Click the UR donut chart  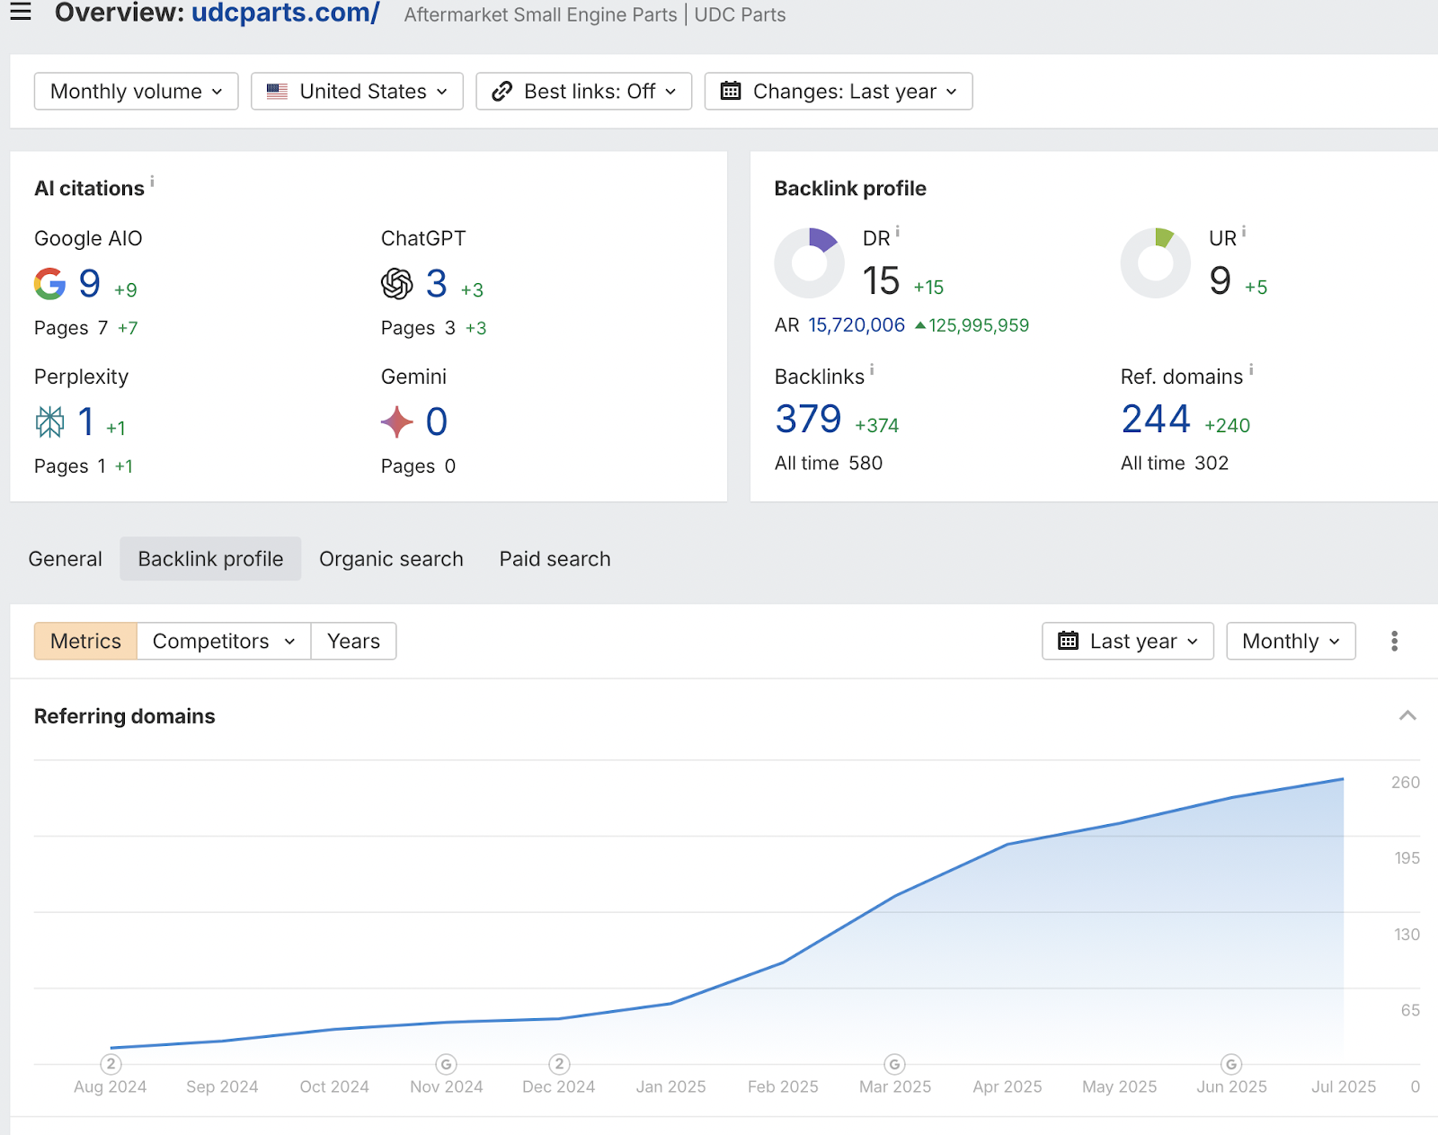[x=1156, y=263]
